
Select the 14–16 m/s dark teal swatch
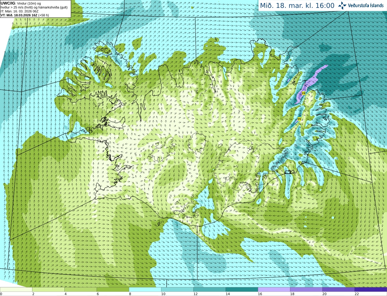[x=242, y=289]
